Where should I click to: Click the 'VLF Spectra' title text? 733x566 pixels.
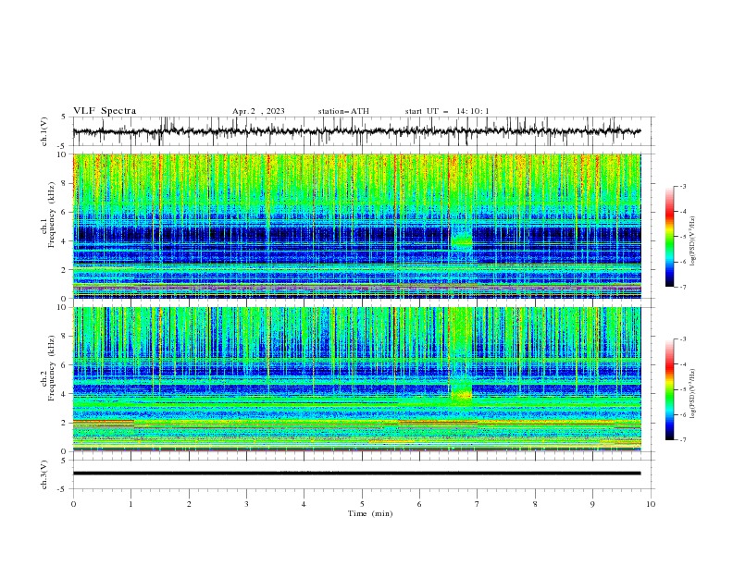pyautogui.click(x=105, y=111)
